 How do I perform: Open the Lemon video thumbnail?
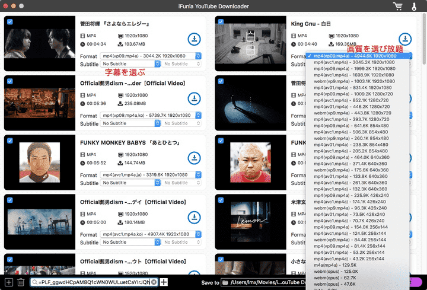coord(250,222)
